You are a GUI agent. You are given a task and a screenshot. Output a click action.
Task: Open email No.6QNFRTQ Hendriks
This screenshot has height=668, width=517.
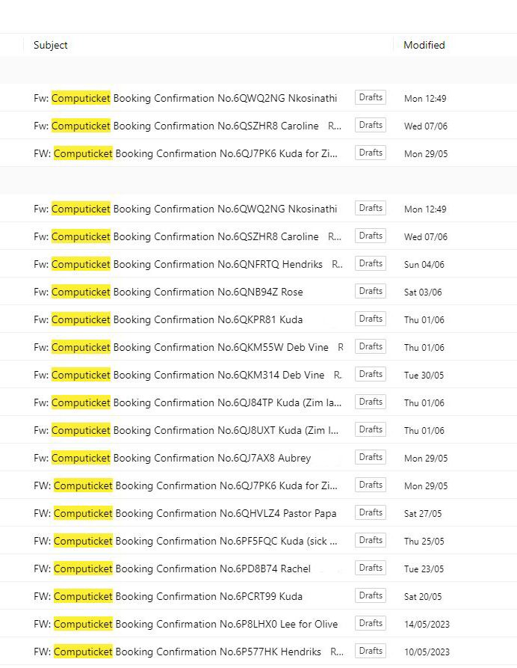point(185,264)
